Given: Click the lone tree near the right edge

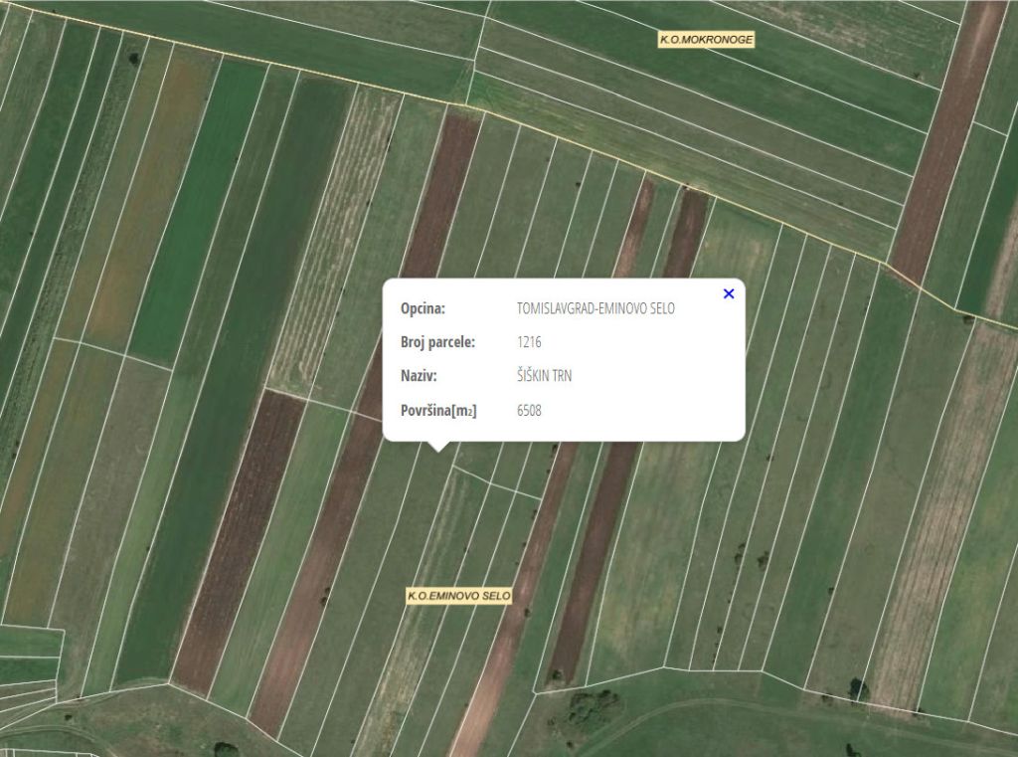Looking at the screenshot, I should 968,318.
